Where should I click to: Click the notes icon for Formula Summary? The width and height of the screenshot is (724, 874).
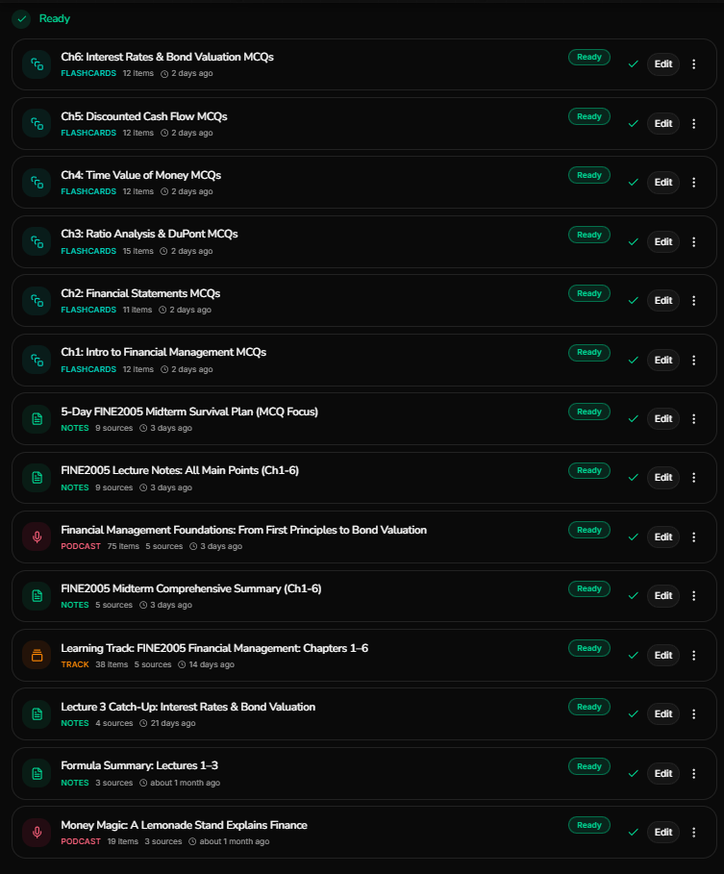click(x=37, y=773)
